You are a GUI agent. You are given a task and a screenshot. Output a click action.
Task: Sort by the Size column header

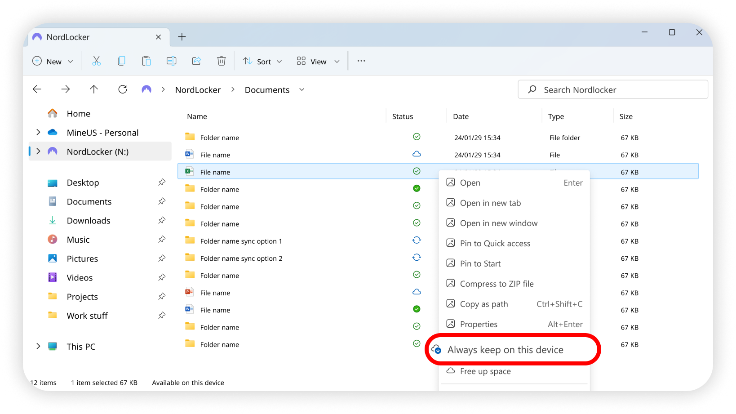(626, 116)
